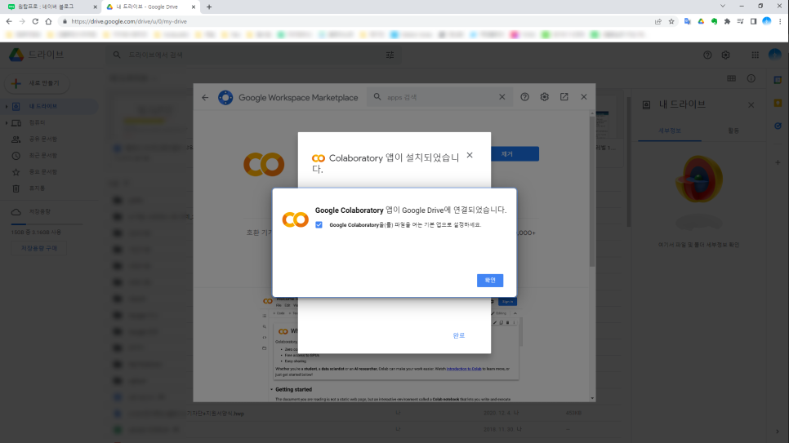Close the 내 드라이브 Google Drive tab
Screen dimensions: 789x443
pos(194,7)
